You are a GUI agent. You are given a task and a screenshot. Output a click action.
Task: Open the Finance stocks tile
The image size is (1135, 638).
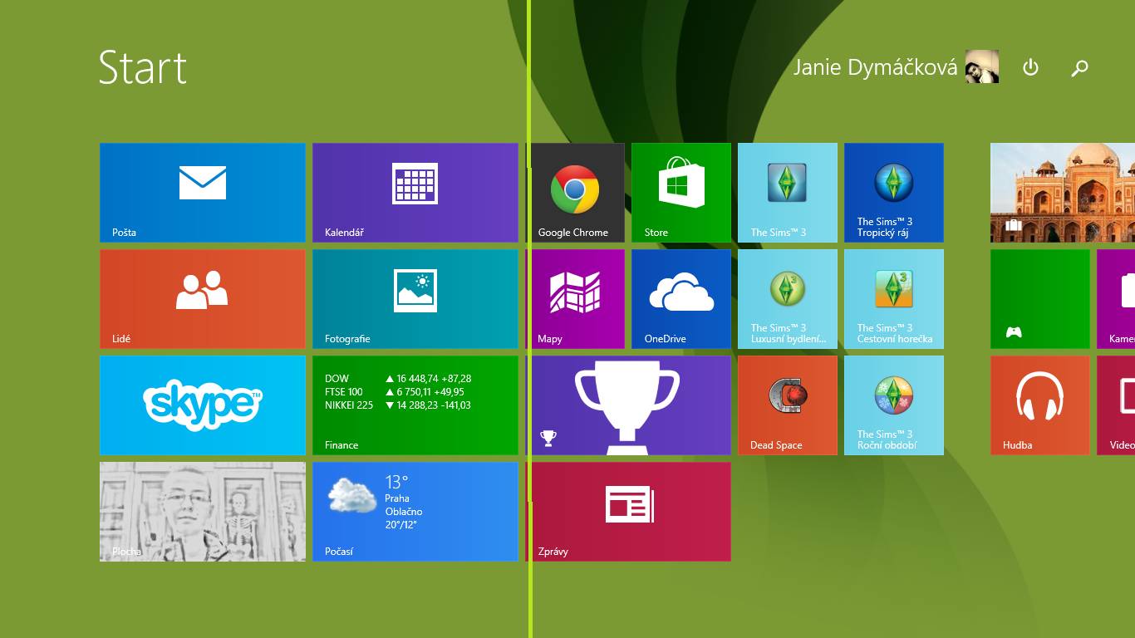coord(415,405)
